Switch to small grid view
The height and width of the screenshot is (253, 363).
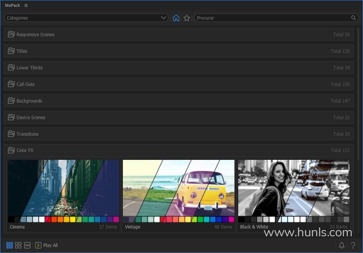click(9, 245)
